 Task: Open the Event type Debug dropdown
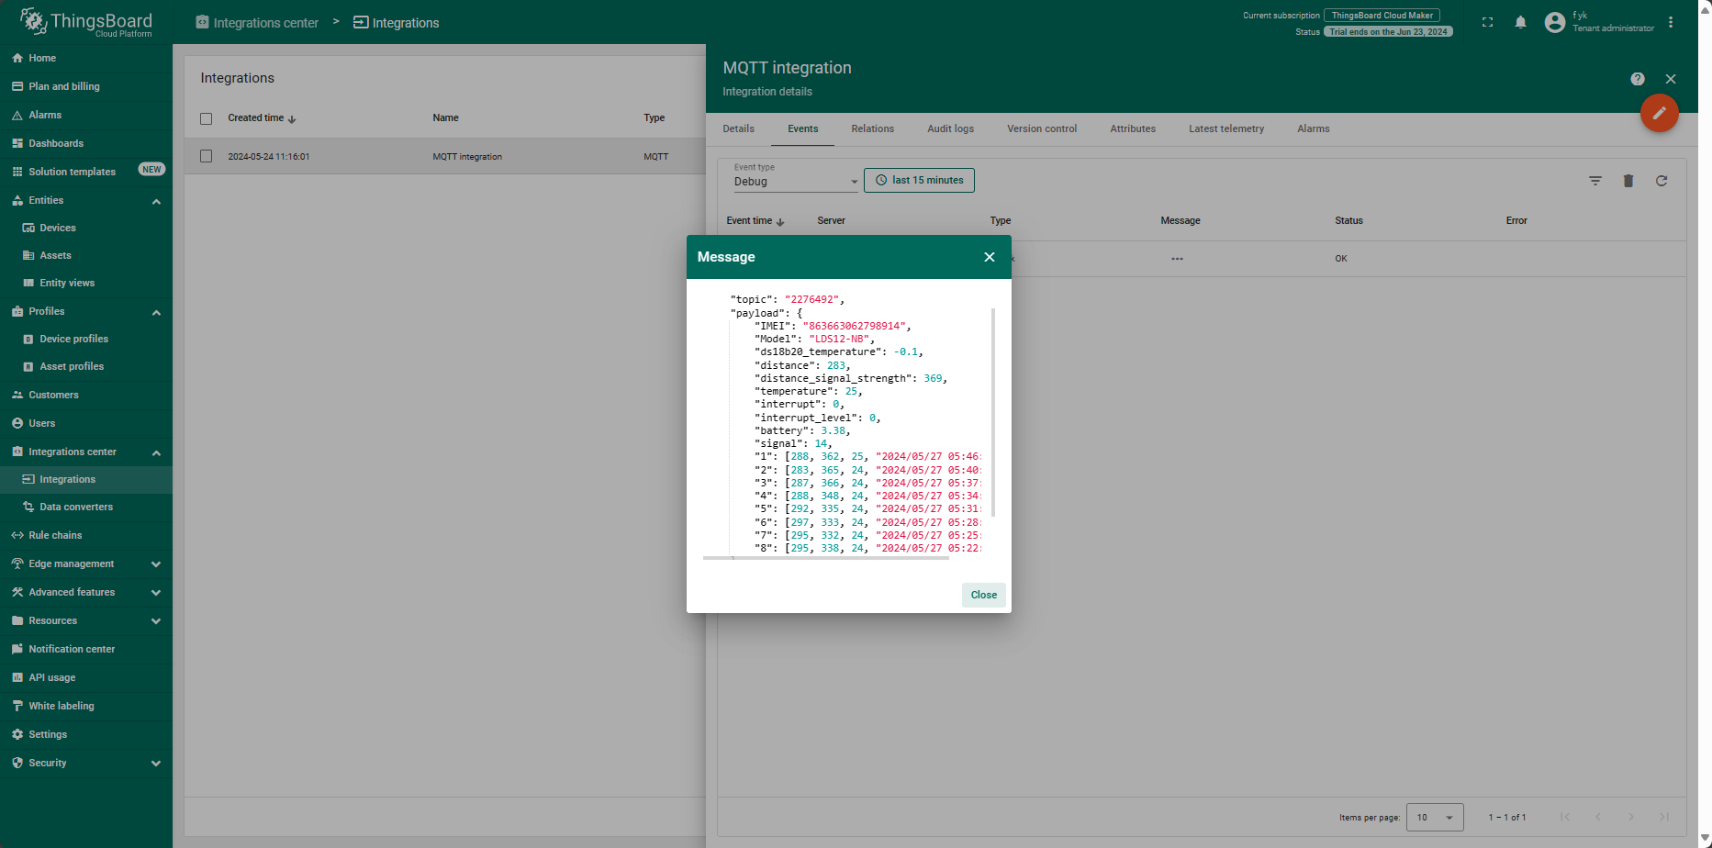click(x=796, y=181)
